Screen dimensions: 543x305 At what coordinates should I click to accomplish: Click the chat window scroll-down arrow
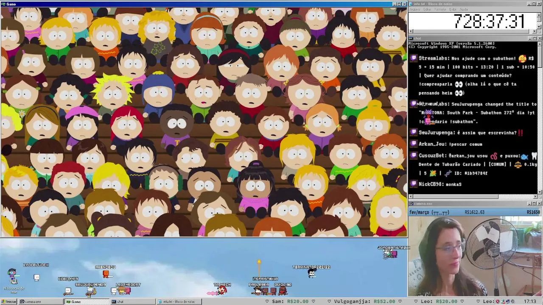(540, 192)
